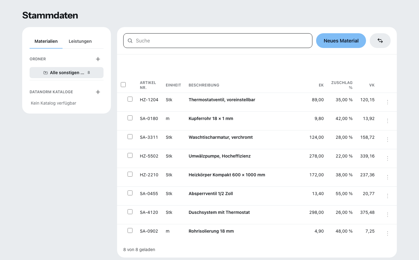Click into the Suche search field
Image resolution: width=419 pixels, height=260 pixels.
218,41
